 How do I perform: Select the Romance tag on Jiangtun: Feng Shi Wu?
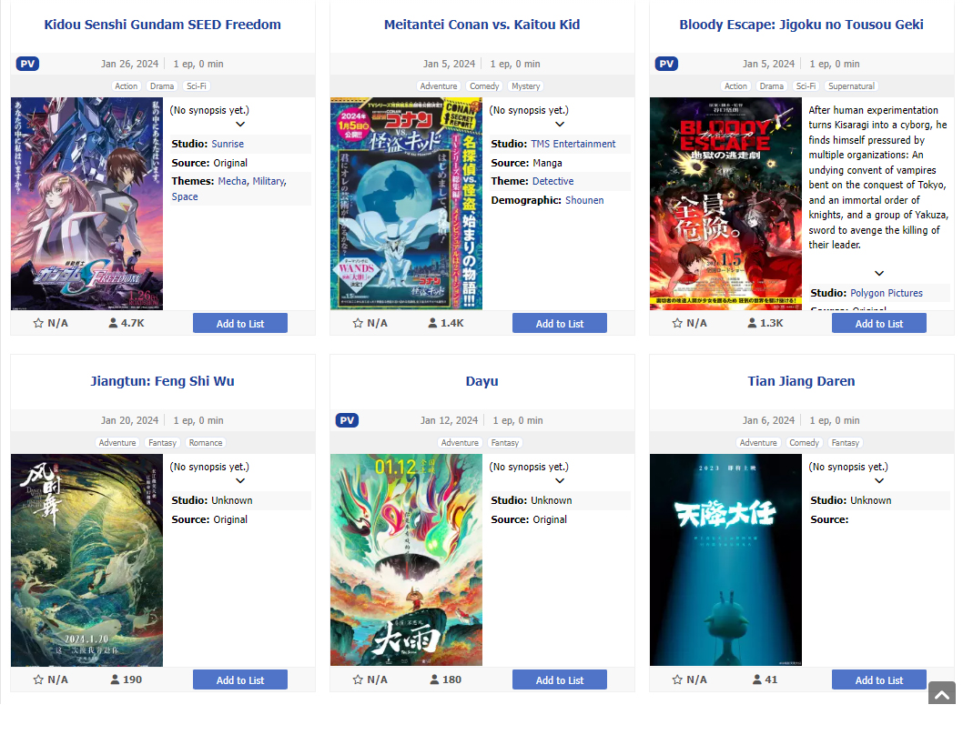click(x=205, y=443)
